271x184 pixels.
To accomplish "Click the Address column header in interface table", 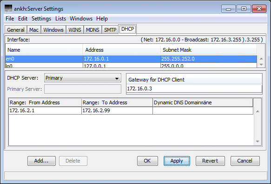I will 121,50.
